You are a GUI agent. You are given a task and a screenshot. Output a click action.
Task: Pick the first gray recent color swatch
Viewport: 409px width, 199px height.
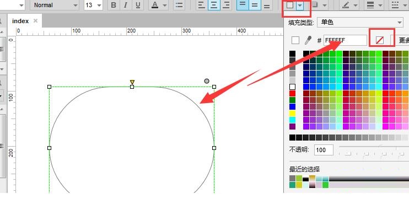(x=292, y=179)
